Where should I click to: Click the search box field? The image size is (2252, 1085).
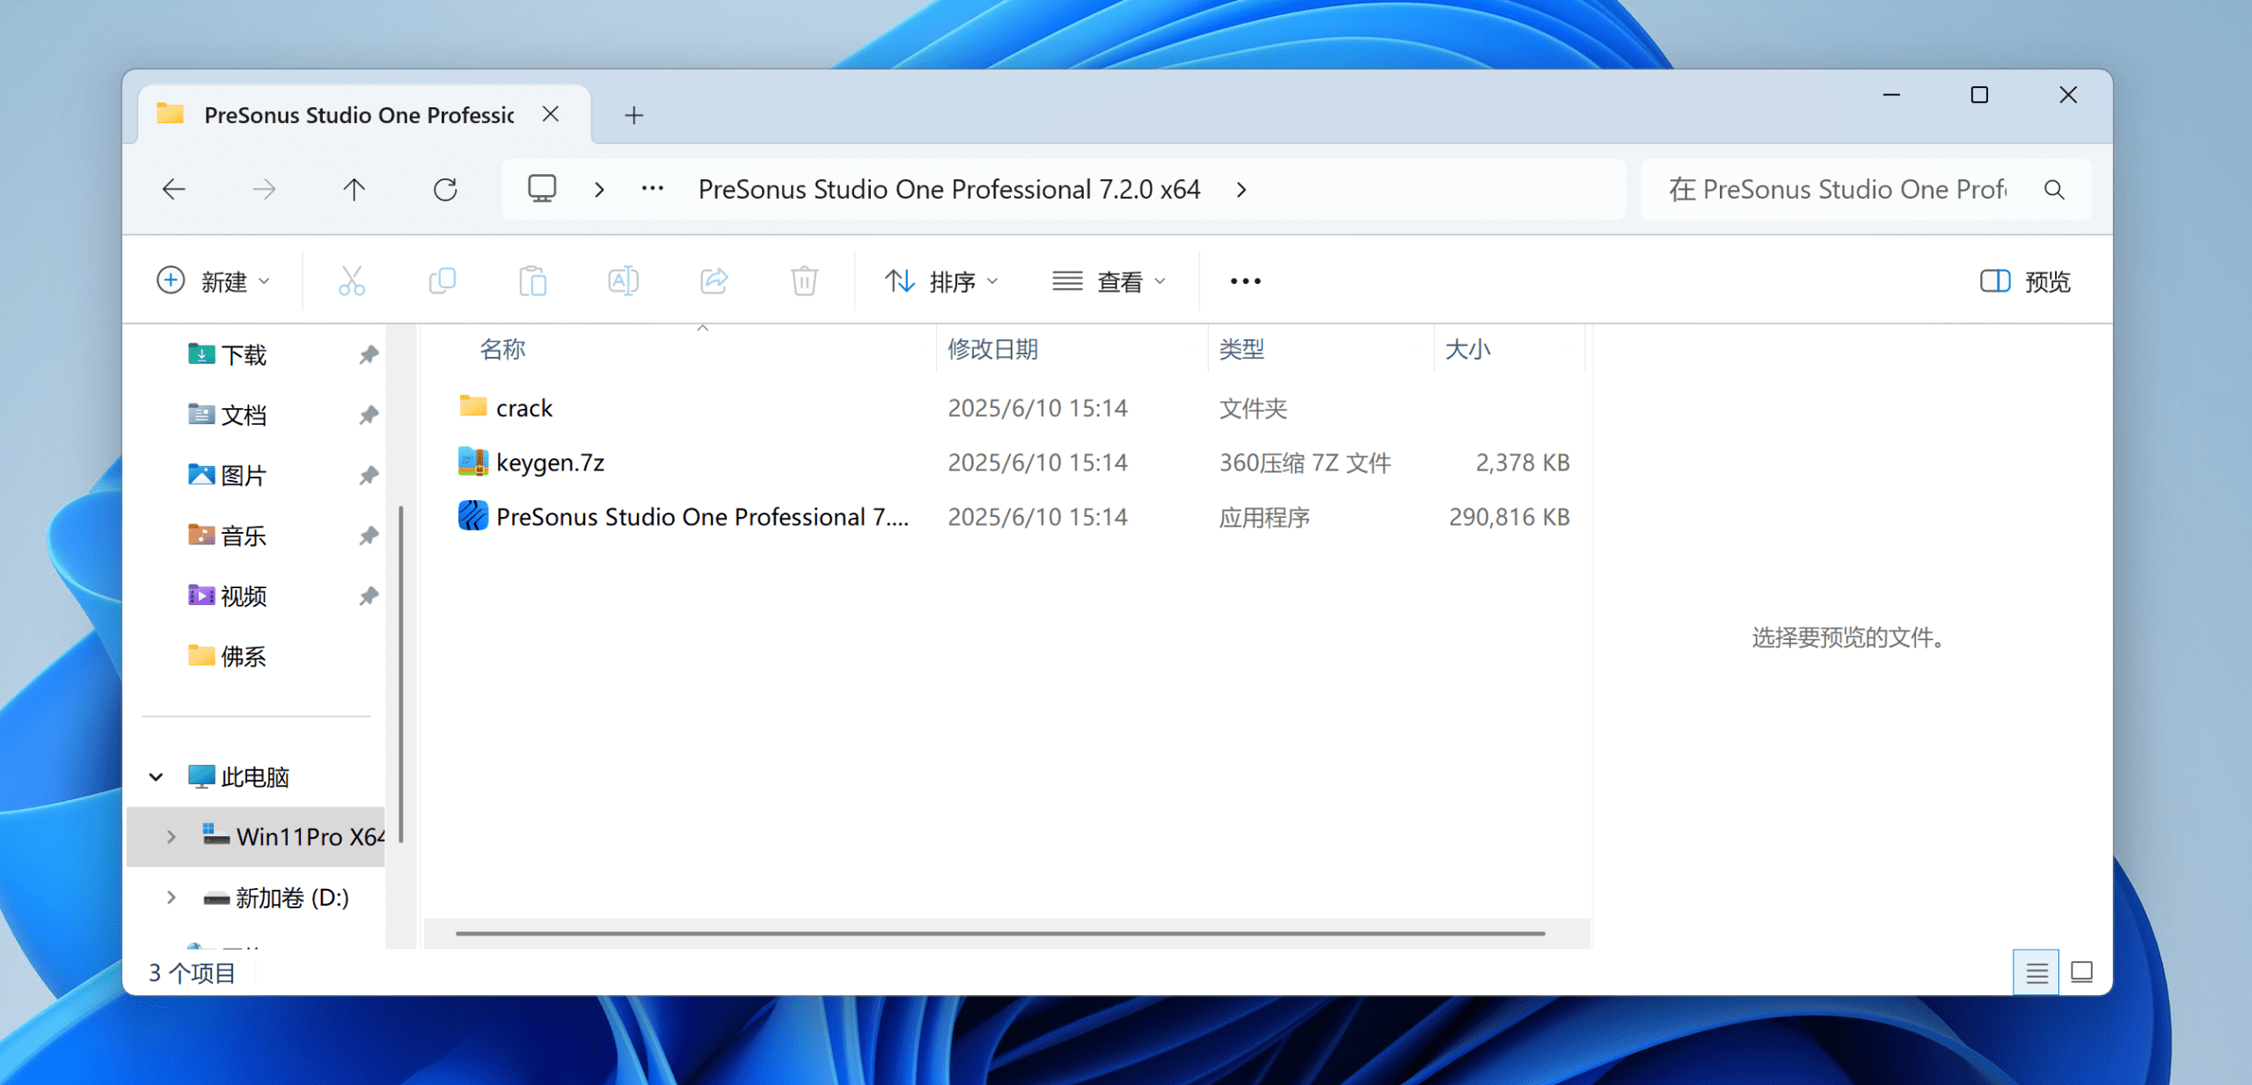pyautogui.click(x=1839, y=189)
